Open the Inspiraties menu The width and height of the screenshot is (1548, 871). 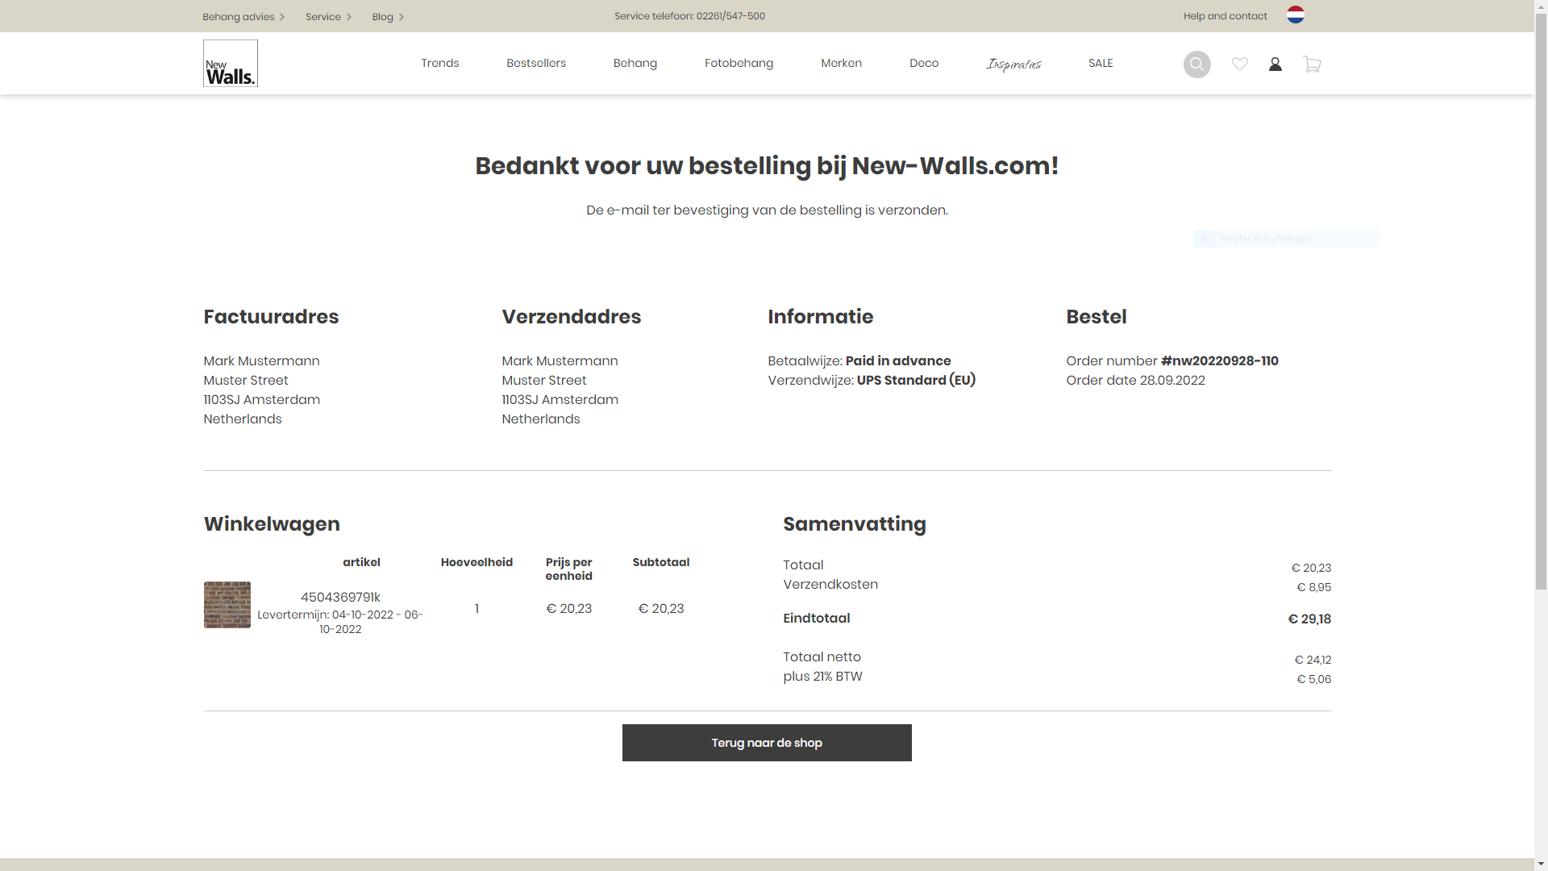point(1013,63)
